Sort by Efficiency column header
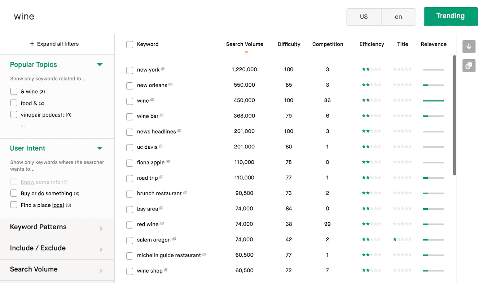The width and height of the screenshot is (487, 283). [x=372, y=44]
